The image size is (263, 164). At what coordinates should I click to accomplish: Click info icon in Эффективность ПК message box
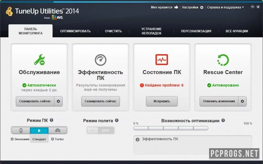(x=137, y=140)
